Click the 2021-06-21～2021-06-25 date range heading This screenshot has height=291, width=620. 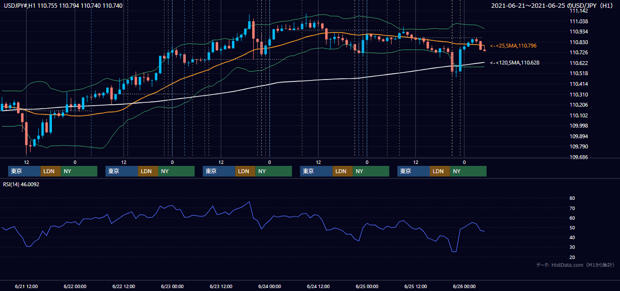pos(553,6)
